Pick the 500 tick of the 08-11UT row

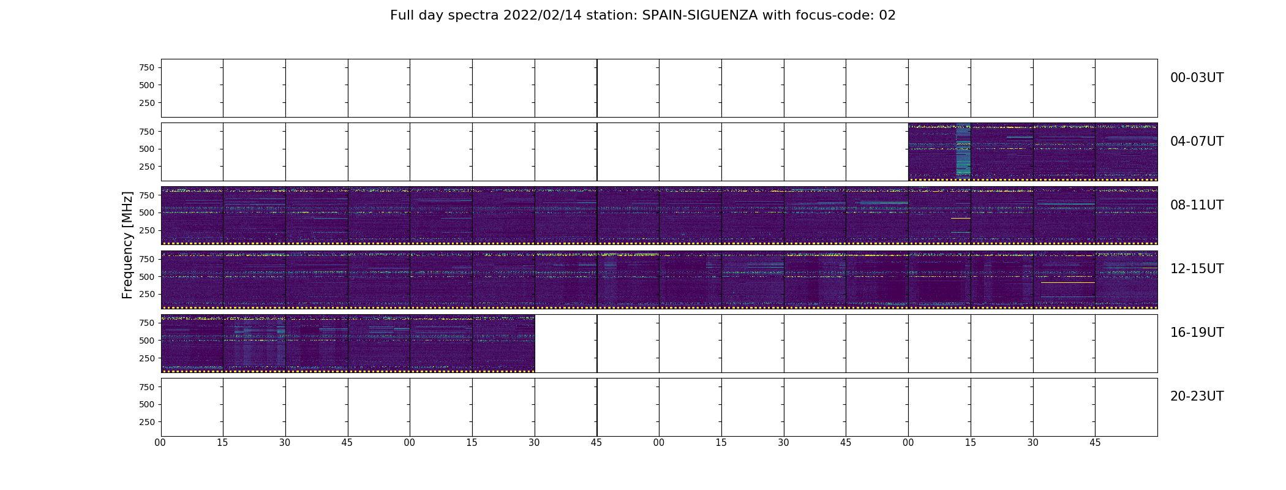coord(147,213)
